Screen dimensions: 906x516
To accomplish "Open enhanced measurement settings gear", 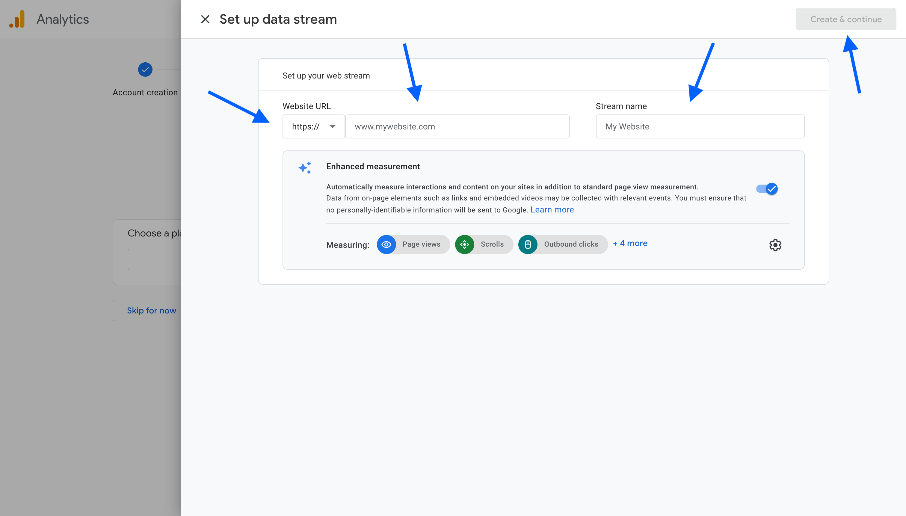I will (x=775, y=245).
